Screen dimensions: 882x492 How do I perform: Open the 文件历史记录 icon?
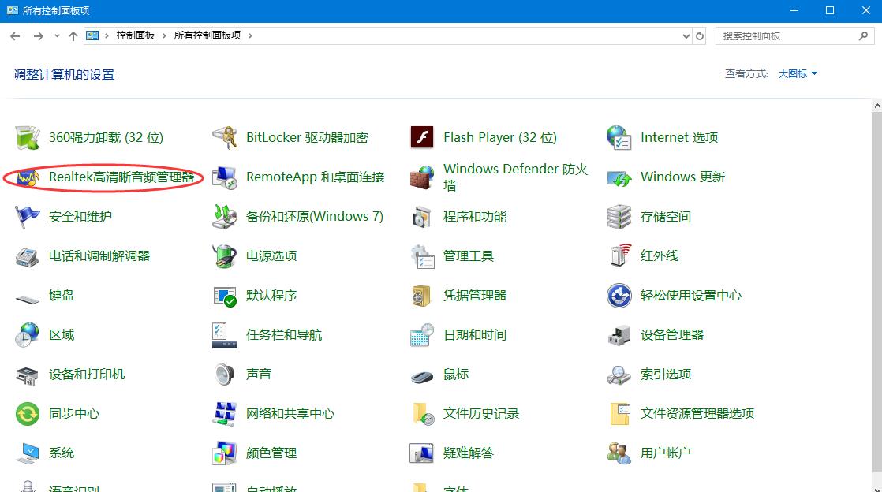423,415
